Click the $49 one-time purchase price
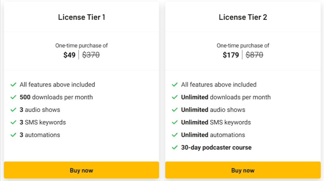 (69, 55)
